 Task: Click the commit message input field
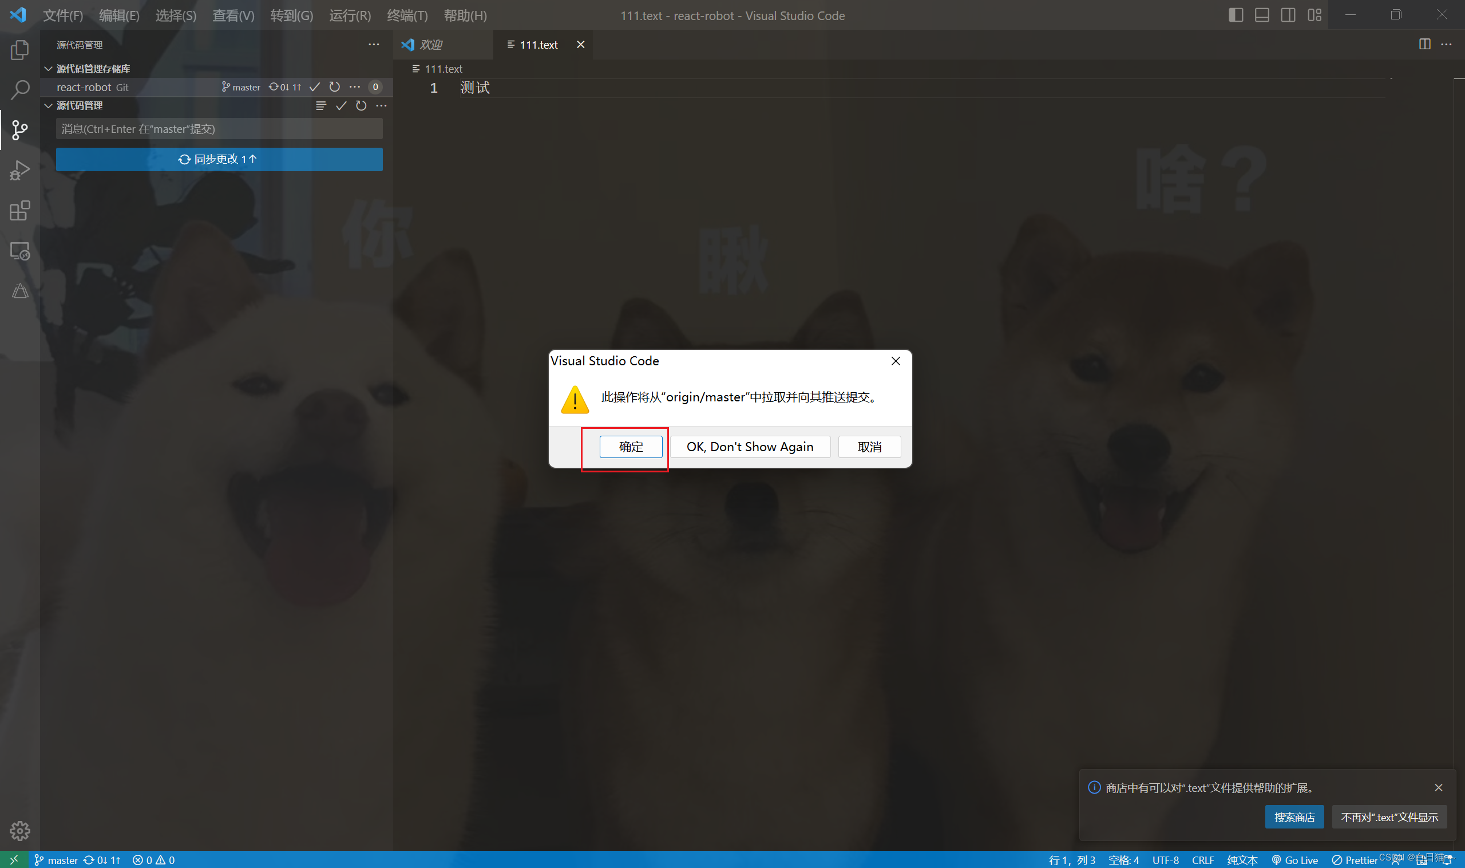[219, 129]
